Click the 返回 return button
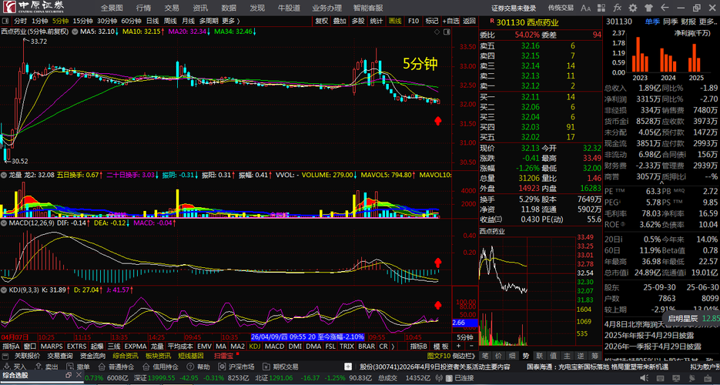This screenshot has height=385, width=720. 469,21
